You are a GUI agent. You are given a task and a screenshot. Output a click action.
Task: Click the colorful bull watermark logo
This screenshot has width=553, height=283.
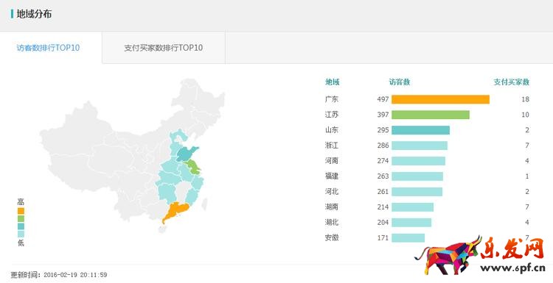click(448, 255)
